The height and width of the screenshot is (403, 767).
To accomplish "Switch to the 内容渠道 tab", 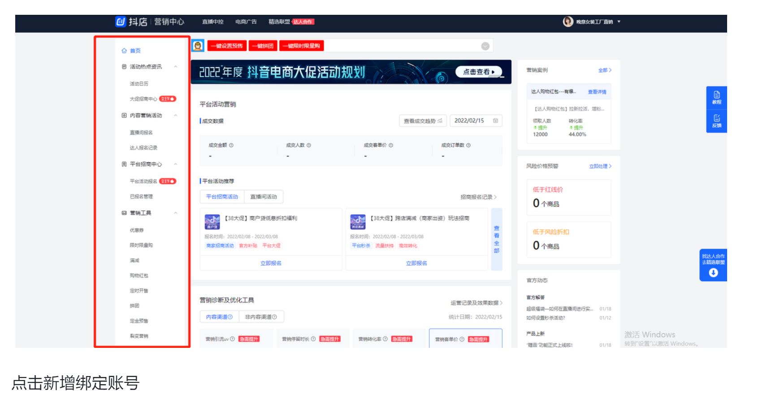I will point(219,317).
